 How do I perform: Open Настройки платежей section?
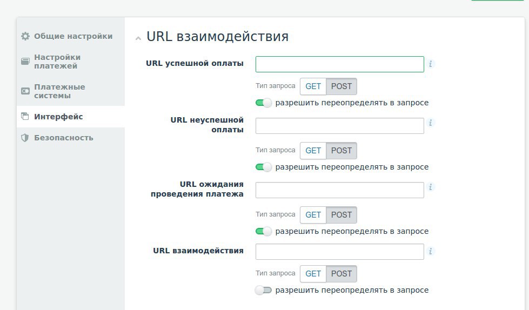pos(57,62)
